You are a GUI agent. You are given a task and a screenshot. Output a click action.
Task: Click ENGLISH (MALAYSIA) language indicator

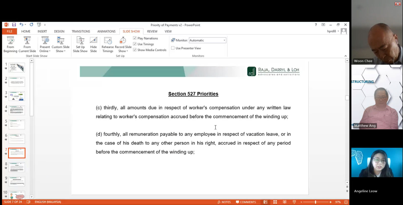pyautogui.click(x=48, y=202)
